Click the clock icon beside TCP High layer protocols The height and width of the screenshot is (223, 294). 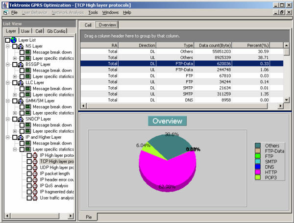click(35, 161)
